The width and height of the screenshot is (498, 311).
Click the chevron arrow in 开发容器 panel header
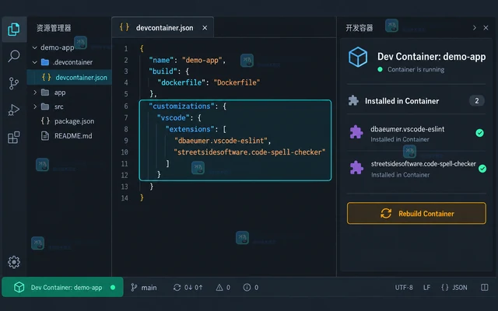pos(475,28)
